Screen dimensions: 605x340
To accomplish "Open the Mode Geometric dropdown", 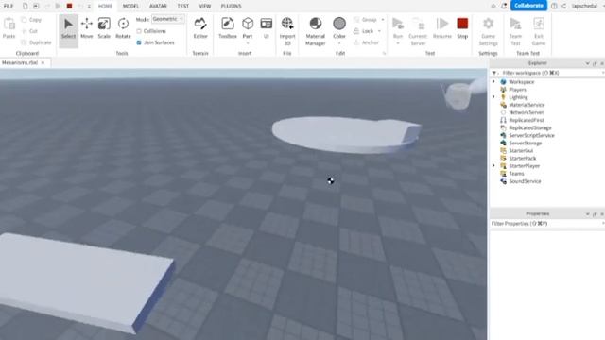I will pos(168,19).
